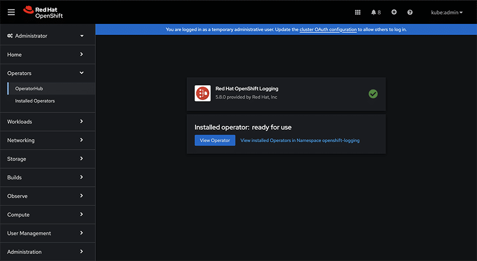Screen dimensions: 477x261
Task: Toggle the hamburger navigation menu
Action: click(x=11, y=12)
